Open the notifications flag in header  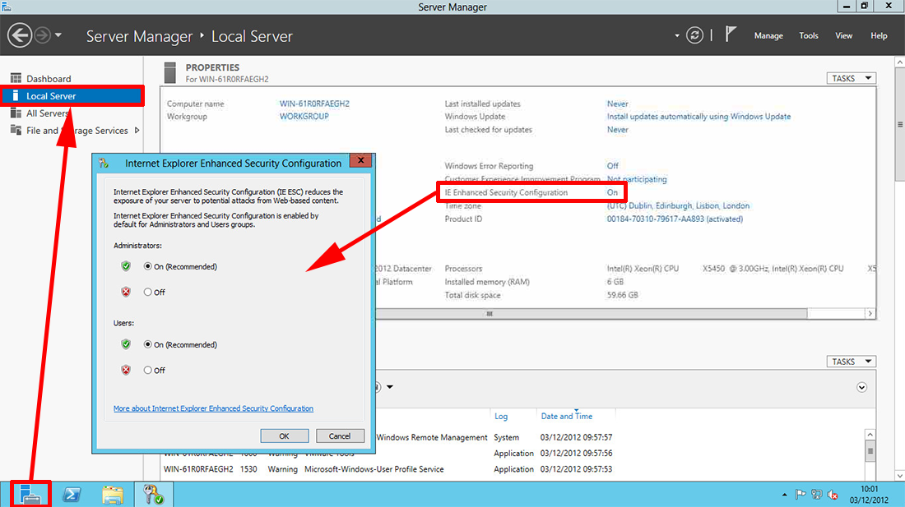point(731,35)
